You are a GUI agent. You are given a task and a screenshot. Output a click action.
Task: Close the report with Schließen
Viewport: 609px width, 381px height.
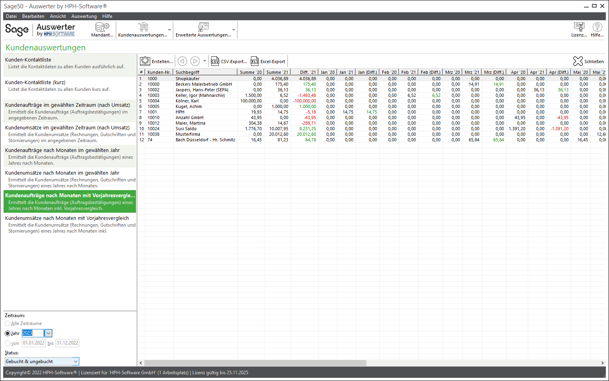[588, 62]
